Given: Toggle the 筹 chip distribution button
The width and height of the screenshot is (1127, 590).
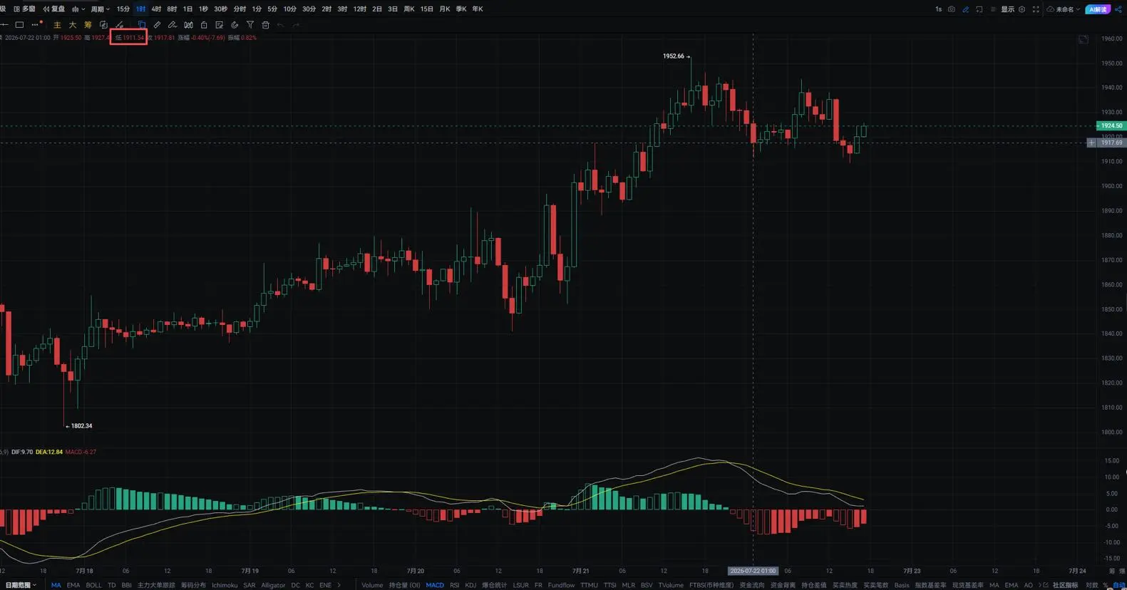Looking at the screenshot, I should click(88, 25).
